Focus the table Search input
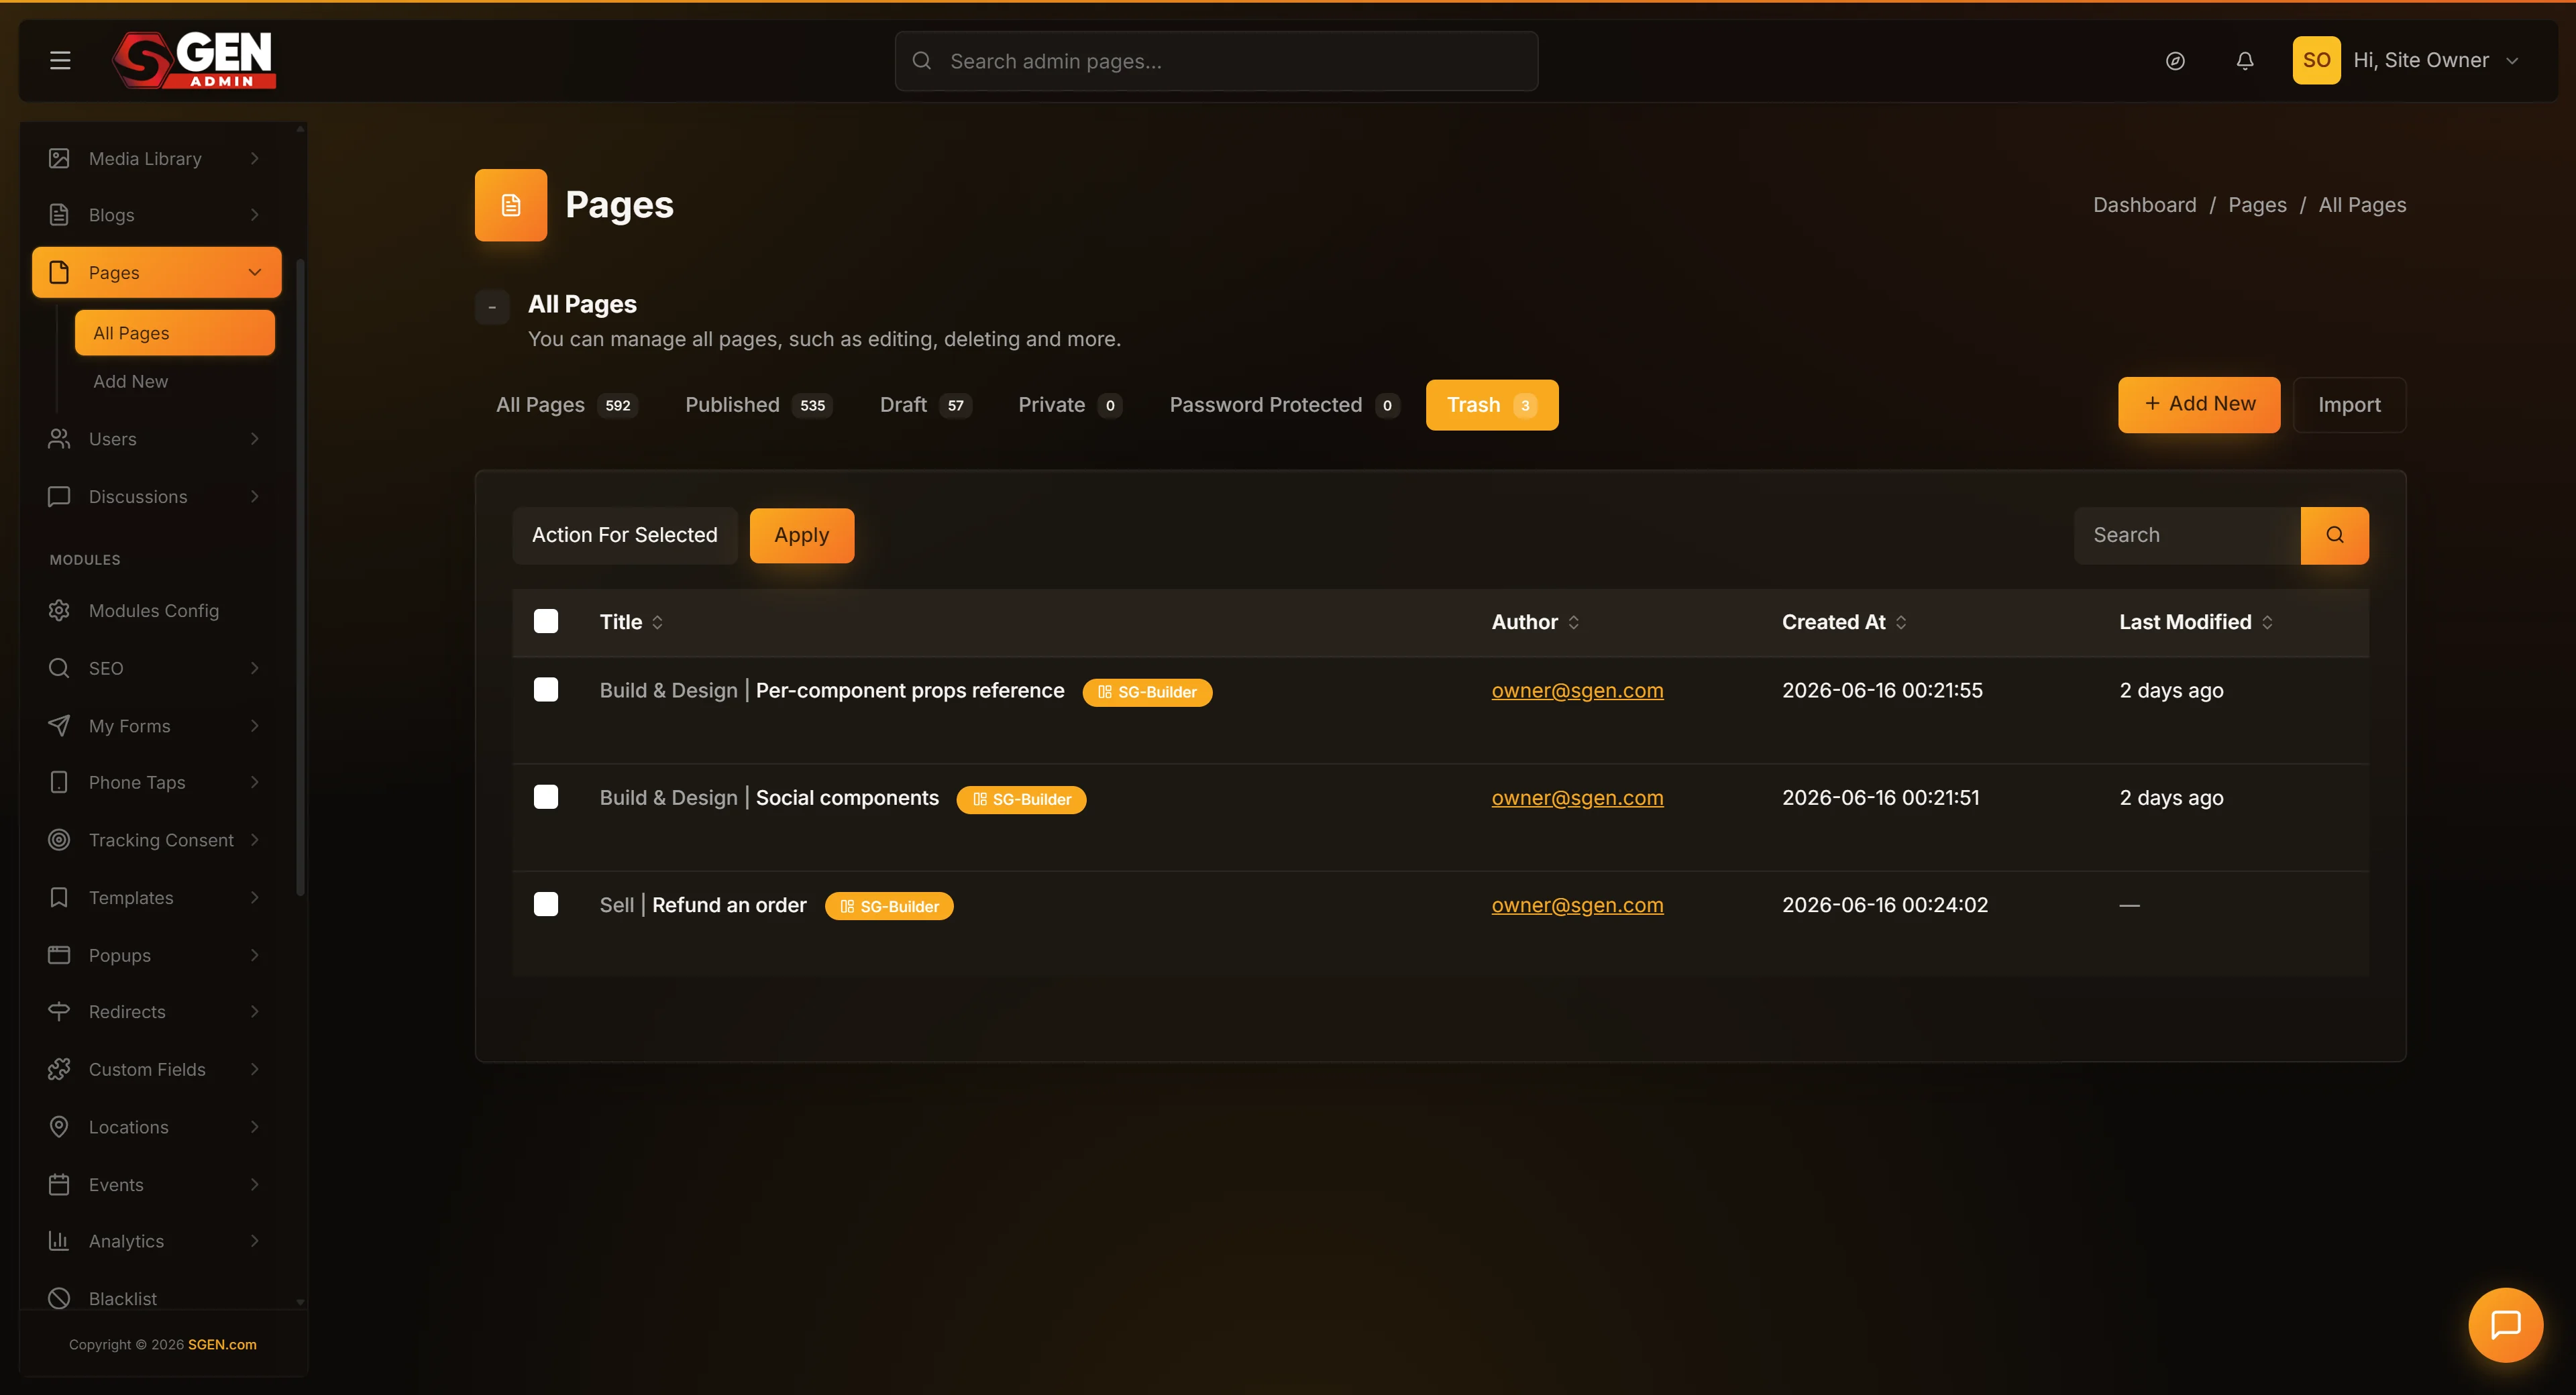 (x=2187, y=535)
